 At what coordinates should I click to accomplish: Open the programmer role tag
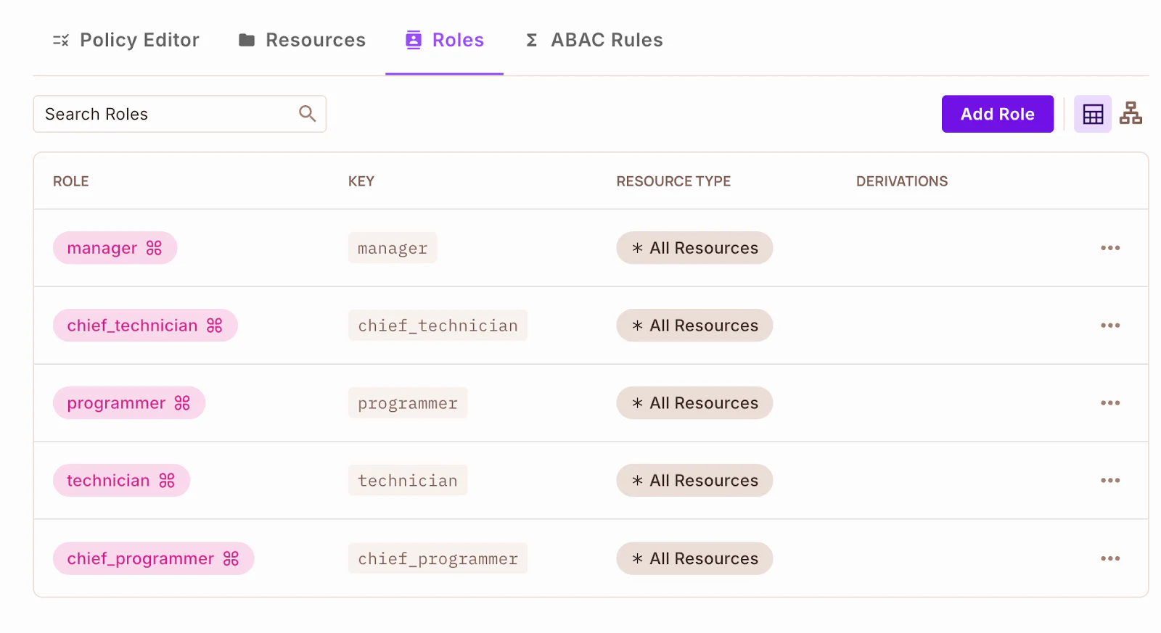point(129,403)
